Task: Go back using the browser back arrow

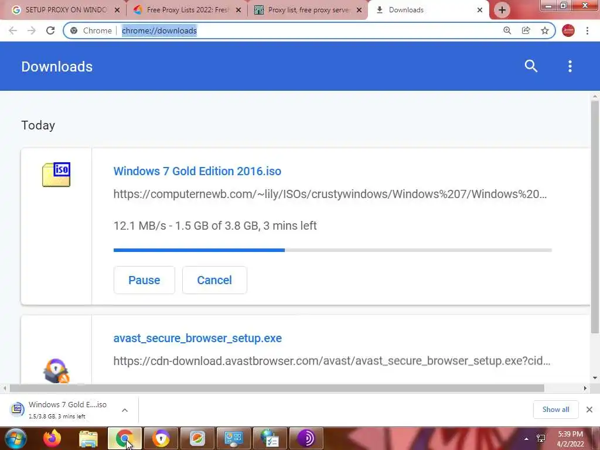Action: 13,30
